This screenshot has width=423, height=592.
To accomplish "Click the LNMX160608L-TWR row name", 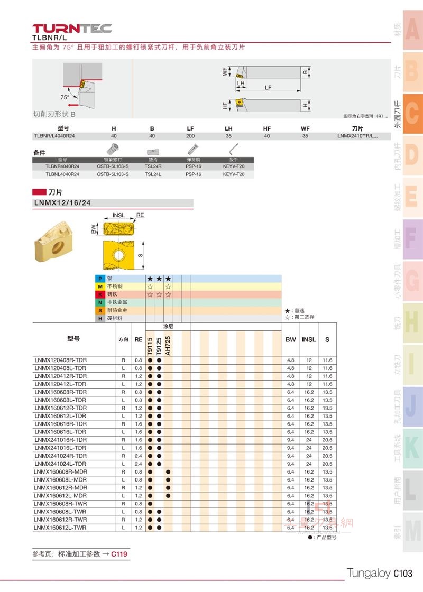I will point(60,512).
